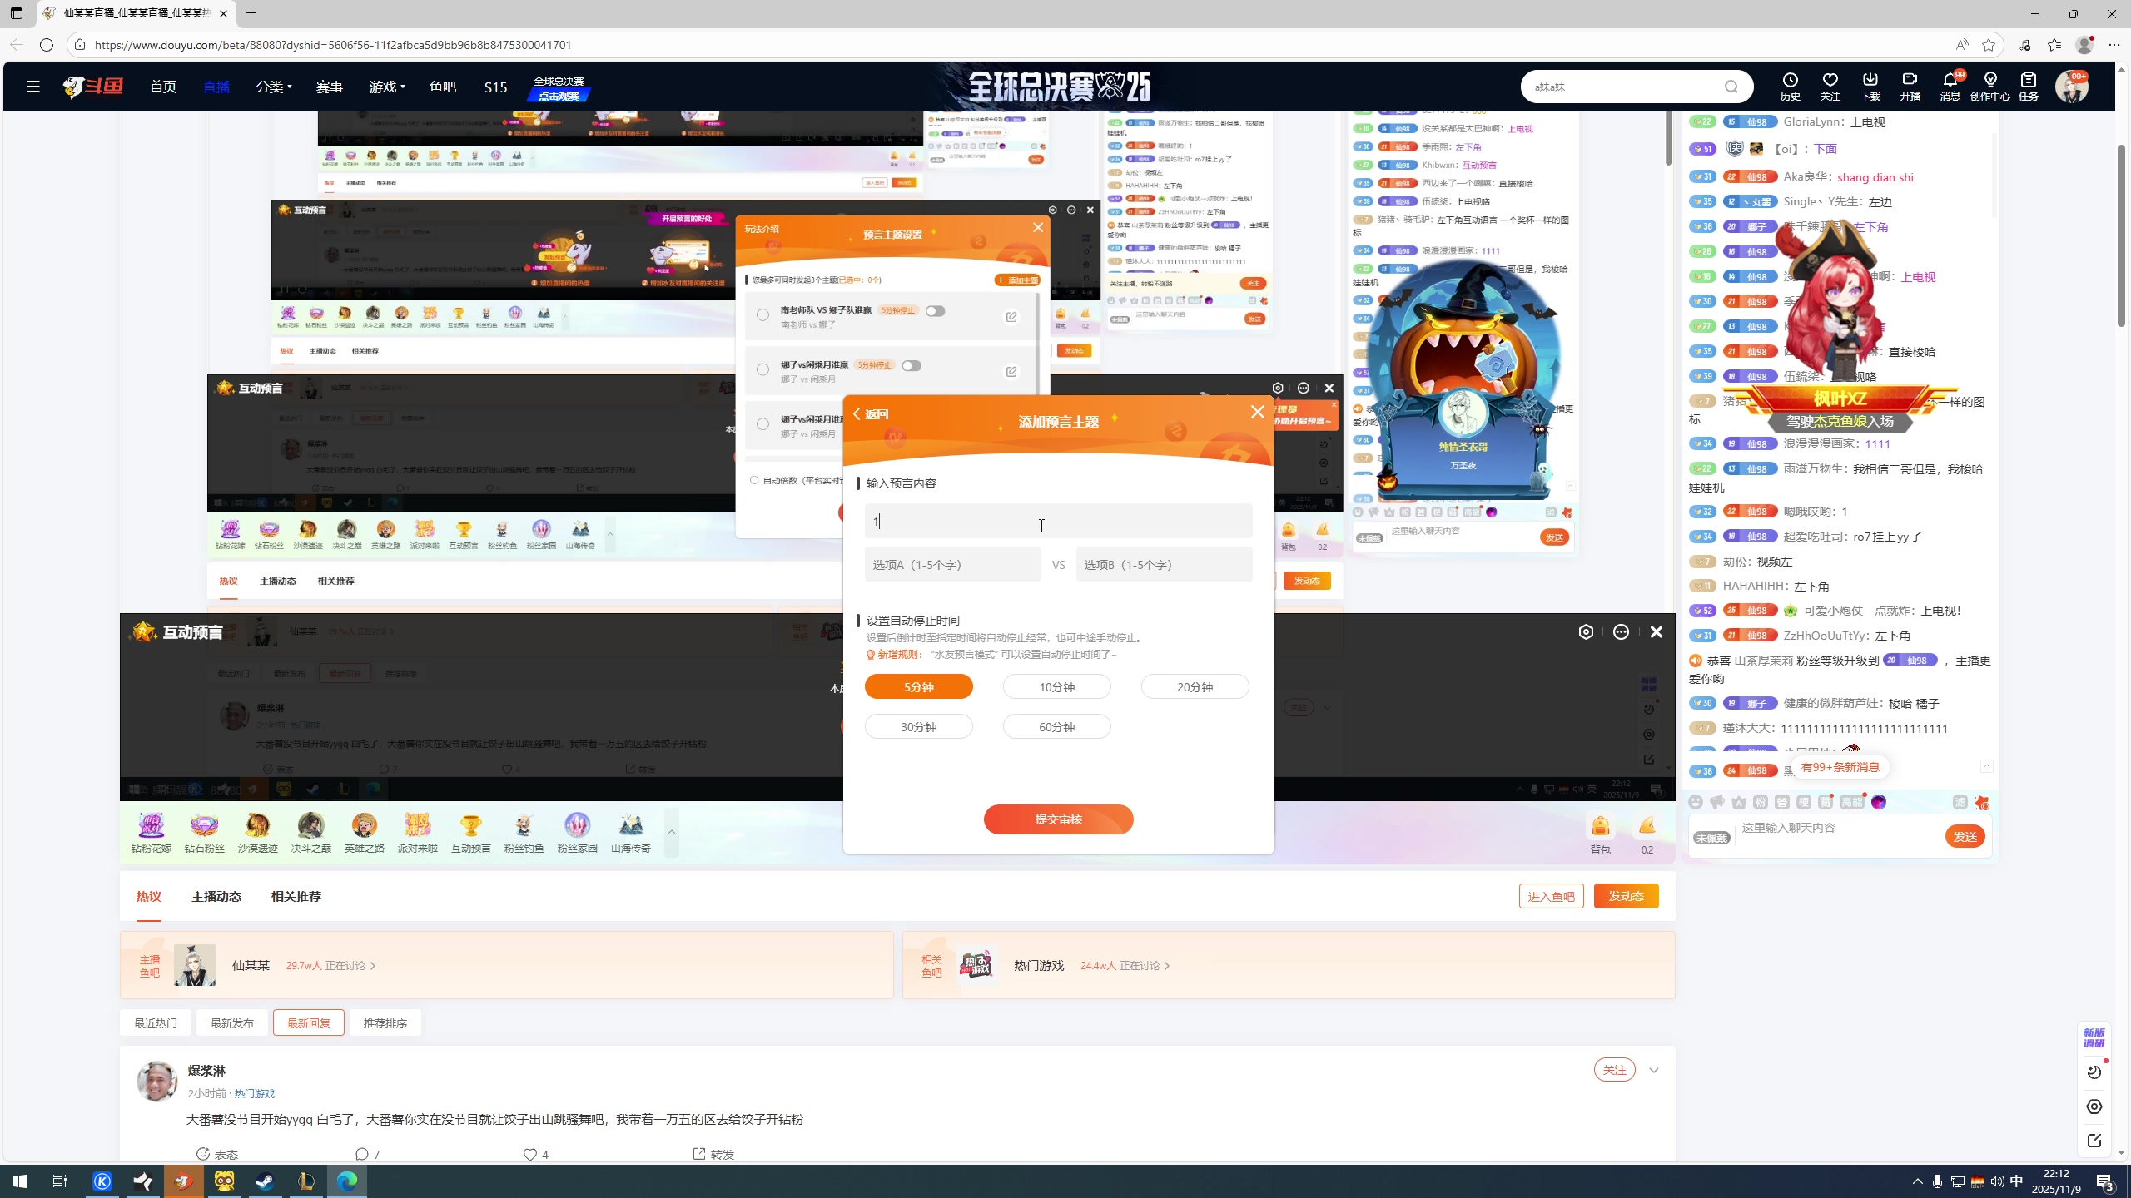This screenshot has height=1198, width=2131.
Task: Collapse the gift bar with the chevron arrow
Action: [x=672, y=832]
